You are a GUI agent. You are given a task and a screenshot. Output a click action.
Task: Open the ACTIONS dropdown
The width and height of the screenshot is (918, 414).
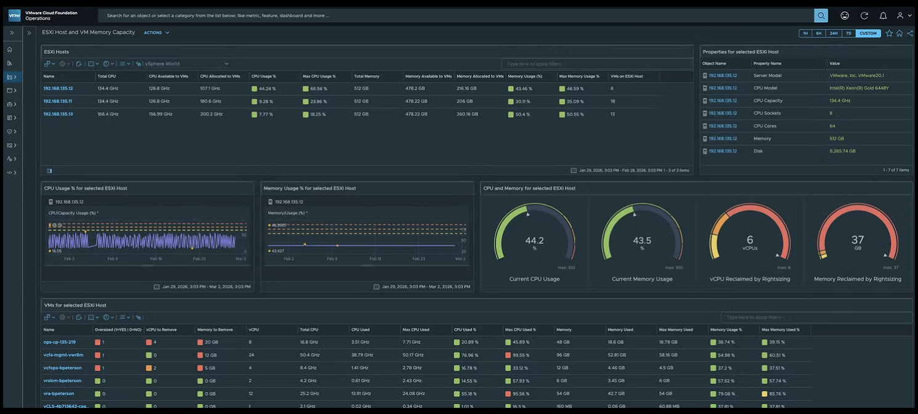click(156, 33)
